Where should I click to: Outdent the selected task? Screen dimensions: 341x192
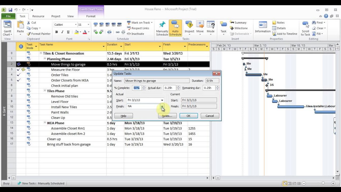[95, 32]
